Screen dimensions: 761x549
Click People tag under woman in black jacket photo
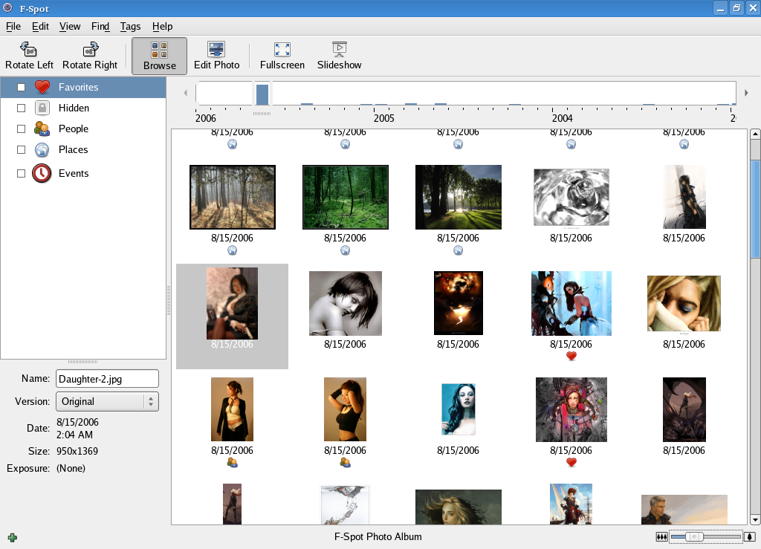tap(233, 463)
